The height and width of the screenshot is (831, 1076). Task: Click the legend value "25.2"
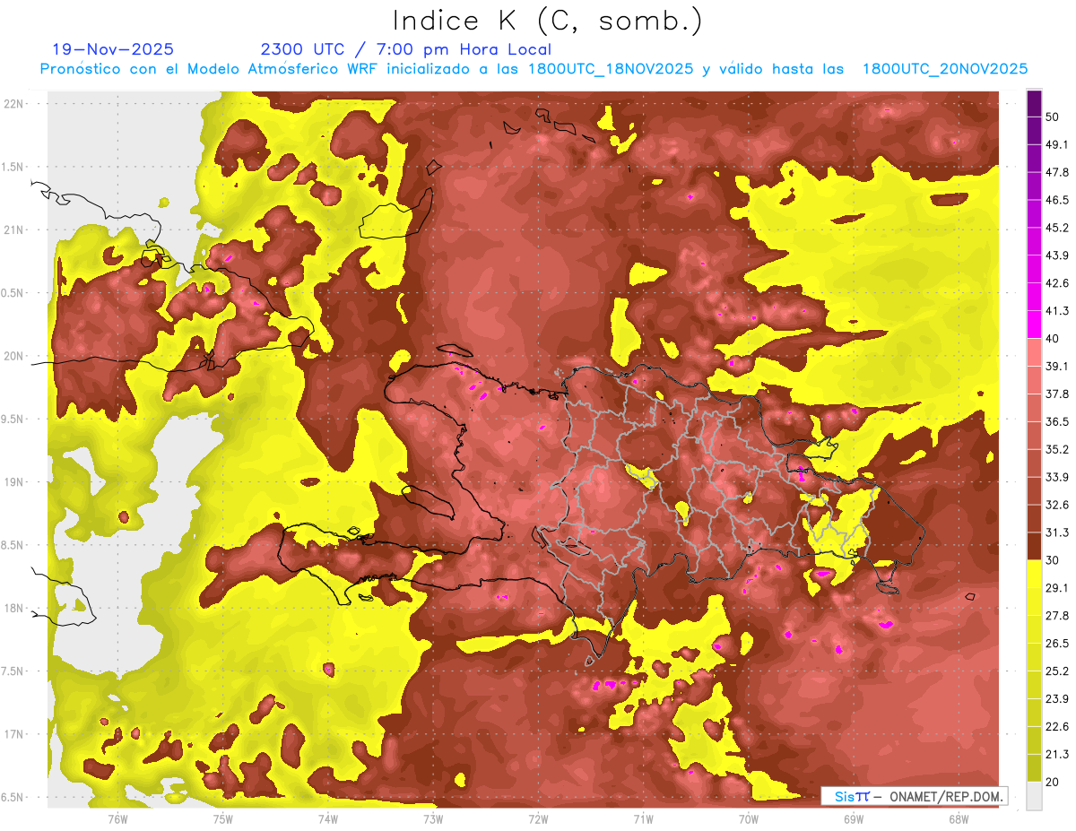[1057, 671]
